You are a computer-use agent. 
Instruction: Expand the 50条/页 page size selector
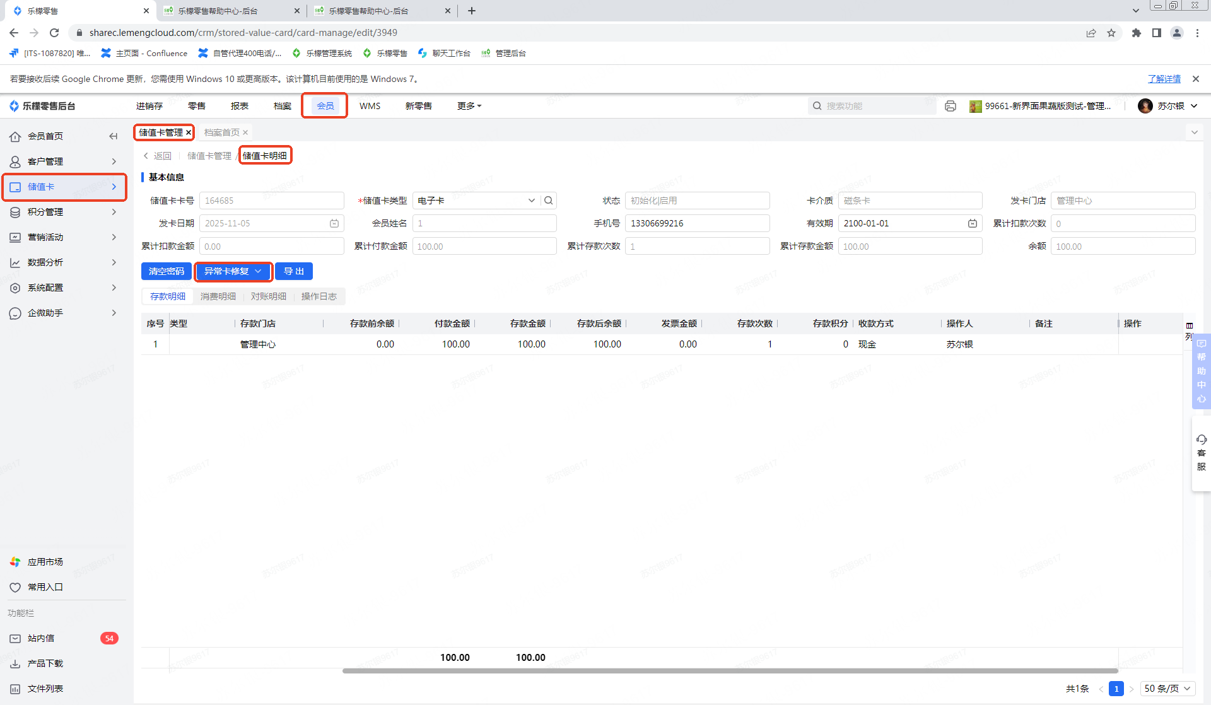click(x=1167, y=689)
